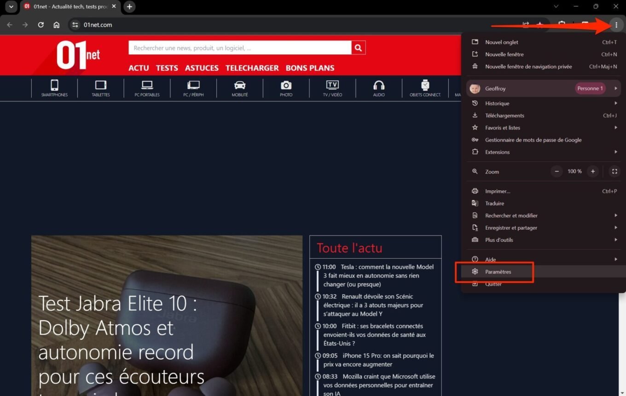
Task: Expand the Rechercher et modifier submenu
Action: 615,215
